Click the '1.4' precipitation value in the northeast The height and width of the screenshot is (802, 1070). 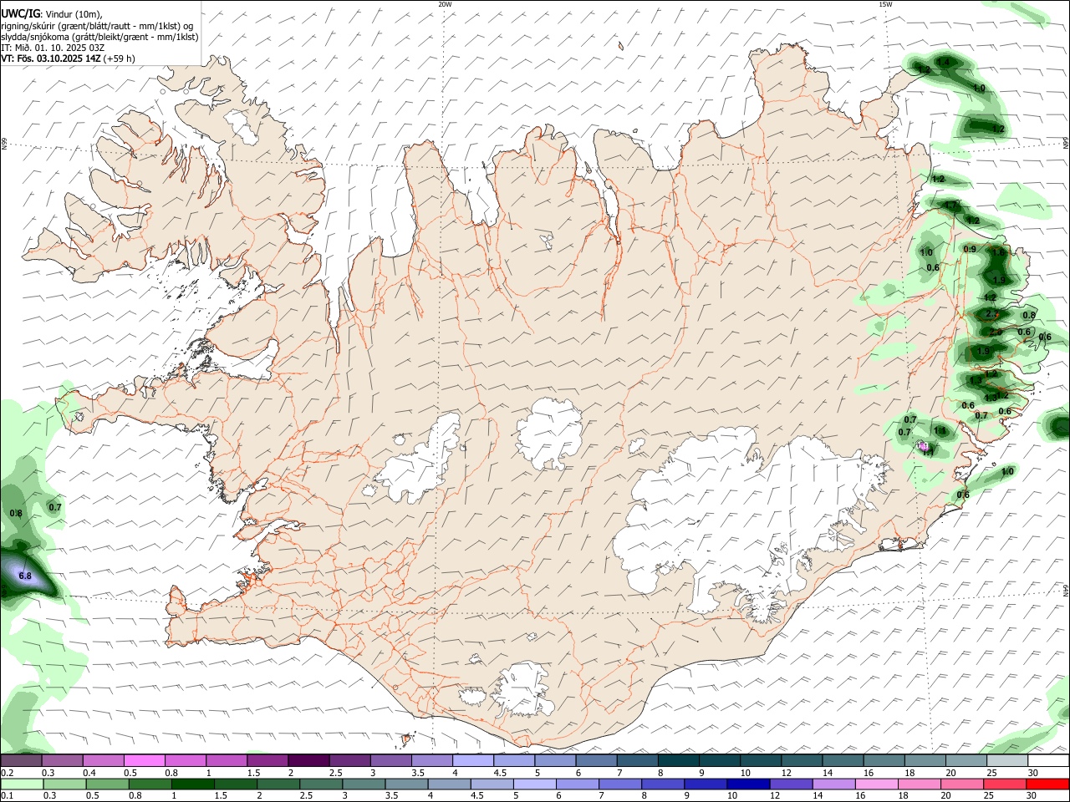(944, 63)
